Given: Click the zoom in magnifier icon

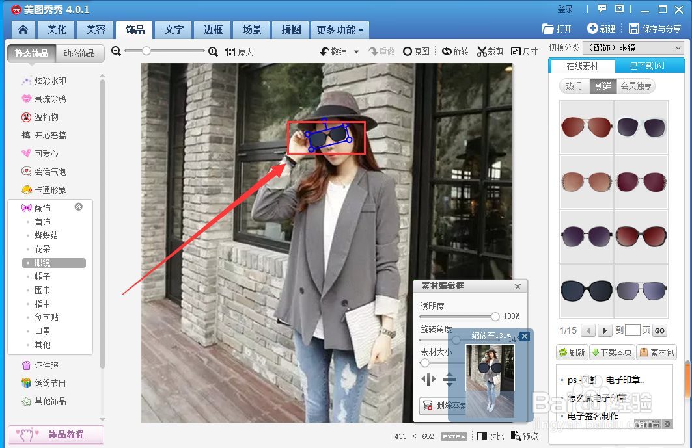Looking at the screenshot, I should tap(213, 51).
